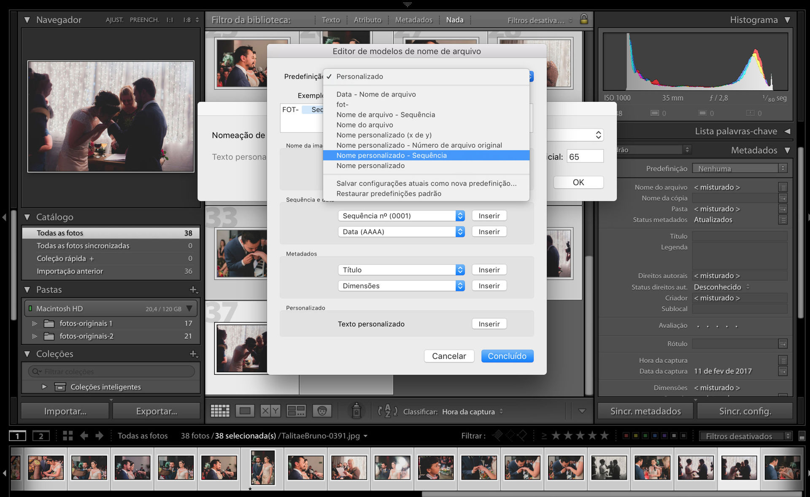Open Compare (X|Y) view

coord(270,411)
